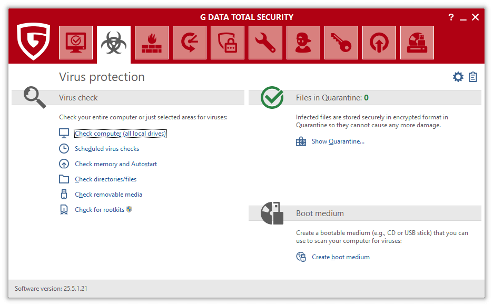Click the green checkmark quarantine status icon
The image size is (493, 306).
[x=272, y=98]
